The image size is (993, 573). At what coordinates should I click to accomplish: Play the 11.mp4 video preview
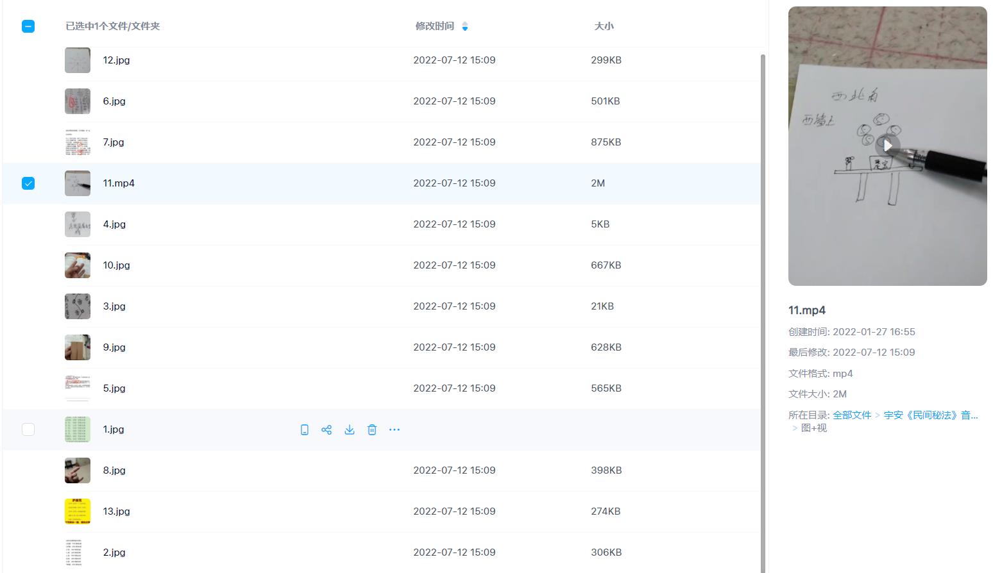click(887, 145)
